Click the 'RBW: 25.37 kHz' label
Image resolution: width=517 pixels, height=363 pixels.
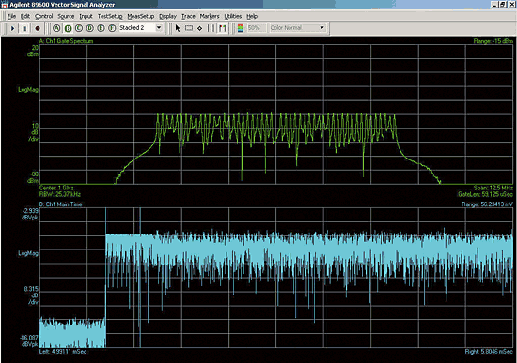(59, 194)
